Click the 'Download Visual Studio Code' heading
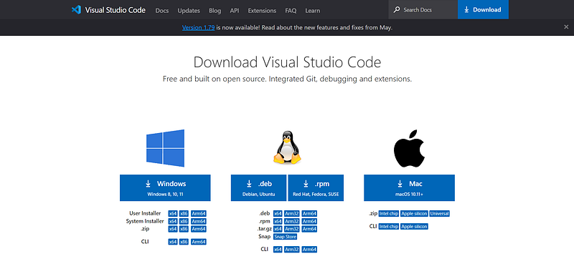The width and height of the screenshot is (574, 279). [287, 62]
